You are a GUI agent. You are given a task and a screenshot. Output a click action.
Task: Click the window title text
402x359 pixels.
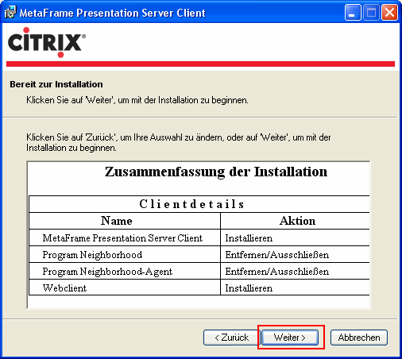tap(112, 13)
